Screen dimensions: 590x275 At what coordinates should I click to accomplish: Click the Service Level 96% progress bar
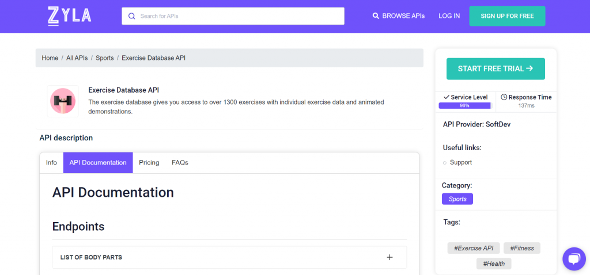(465, 105)
